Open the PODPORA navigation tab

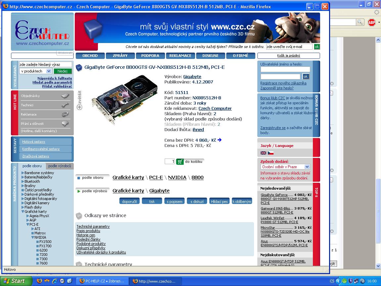tap(150, 56)
